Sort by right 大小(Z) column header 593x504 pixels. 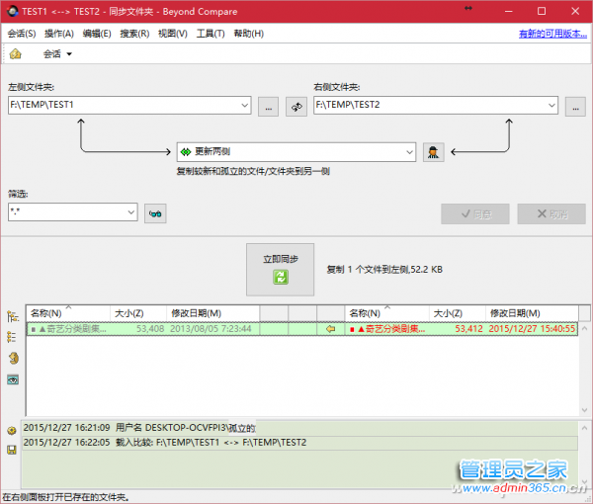pos(458,313)
